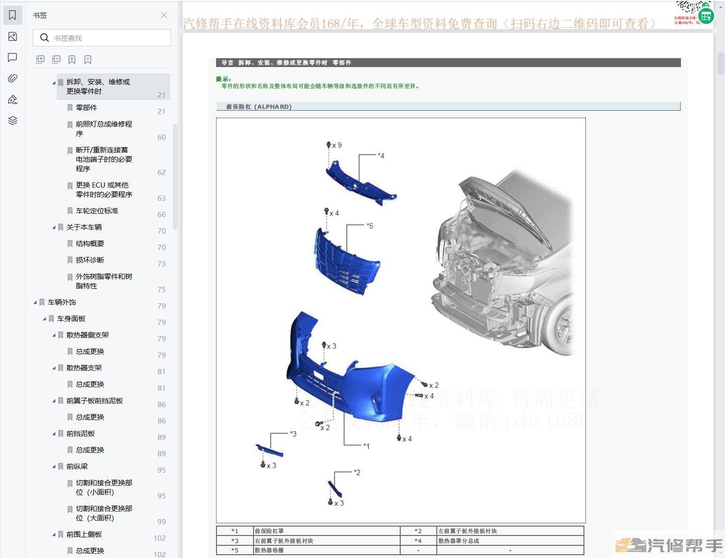Open the comments panel icon
The image size is (725, 558).
[x=13, y=57]
